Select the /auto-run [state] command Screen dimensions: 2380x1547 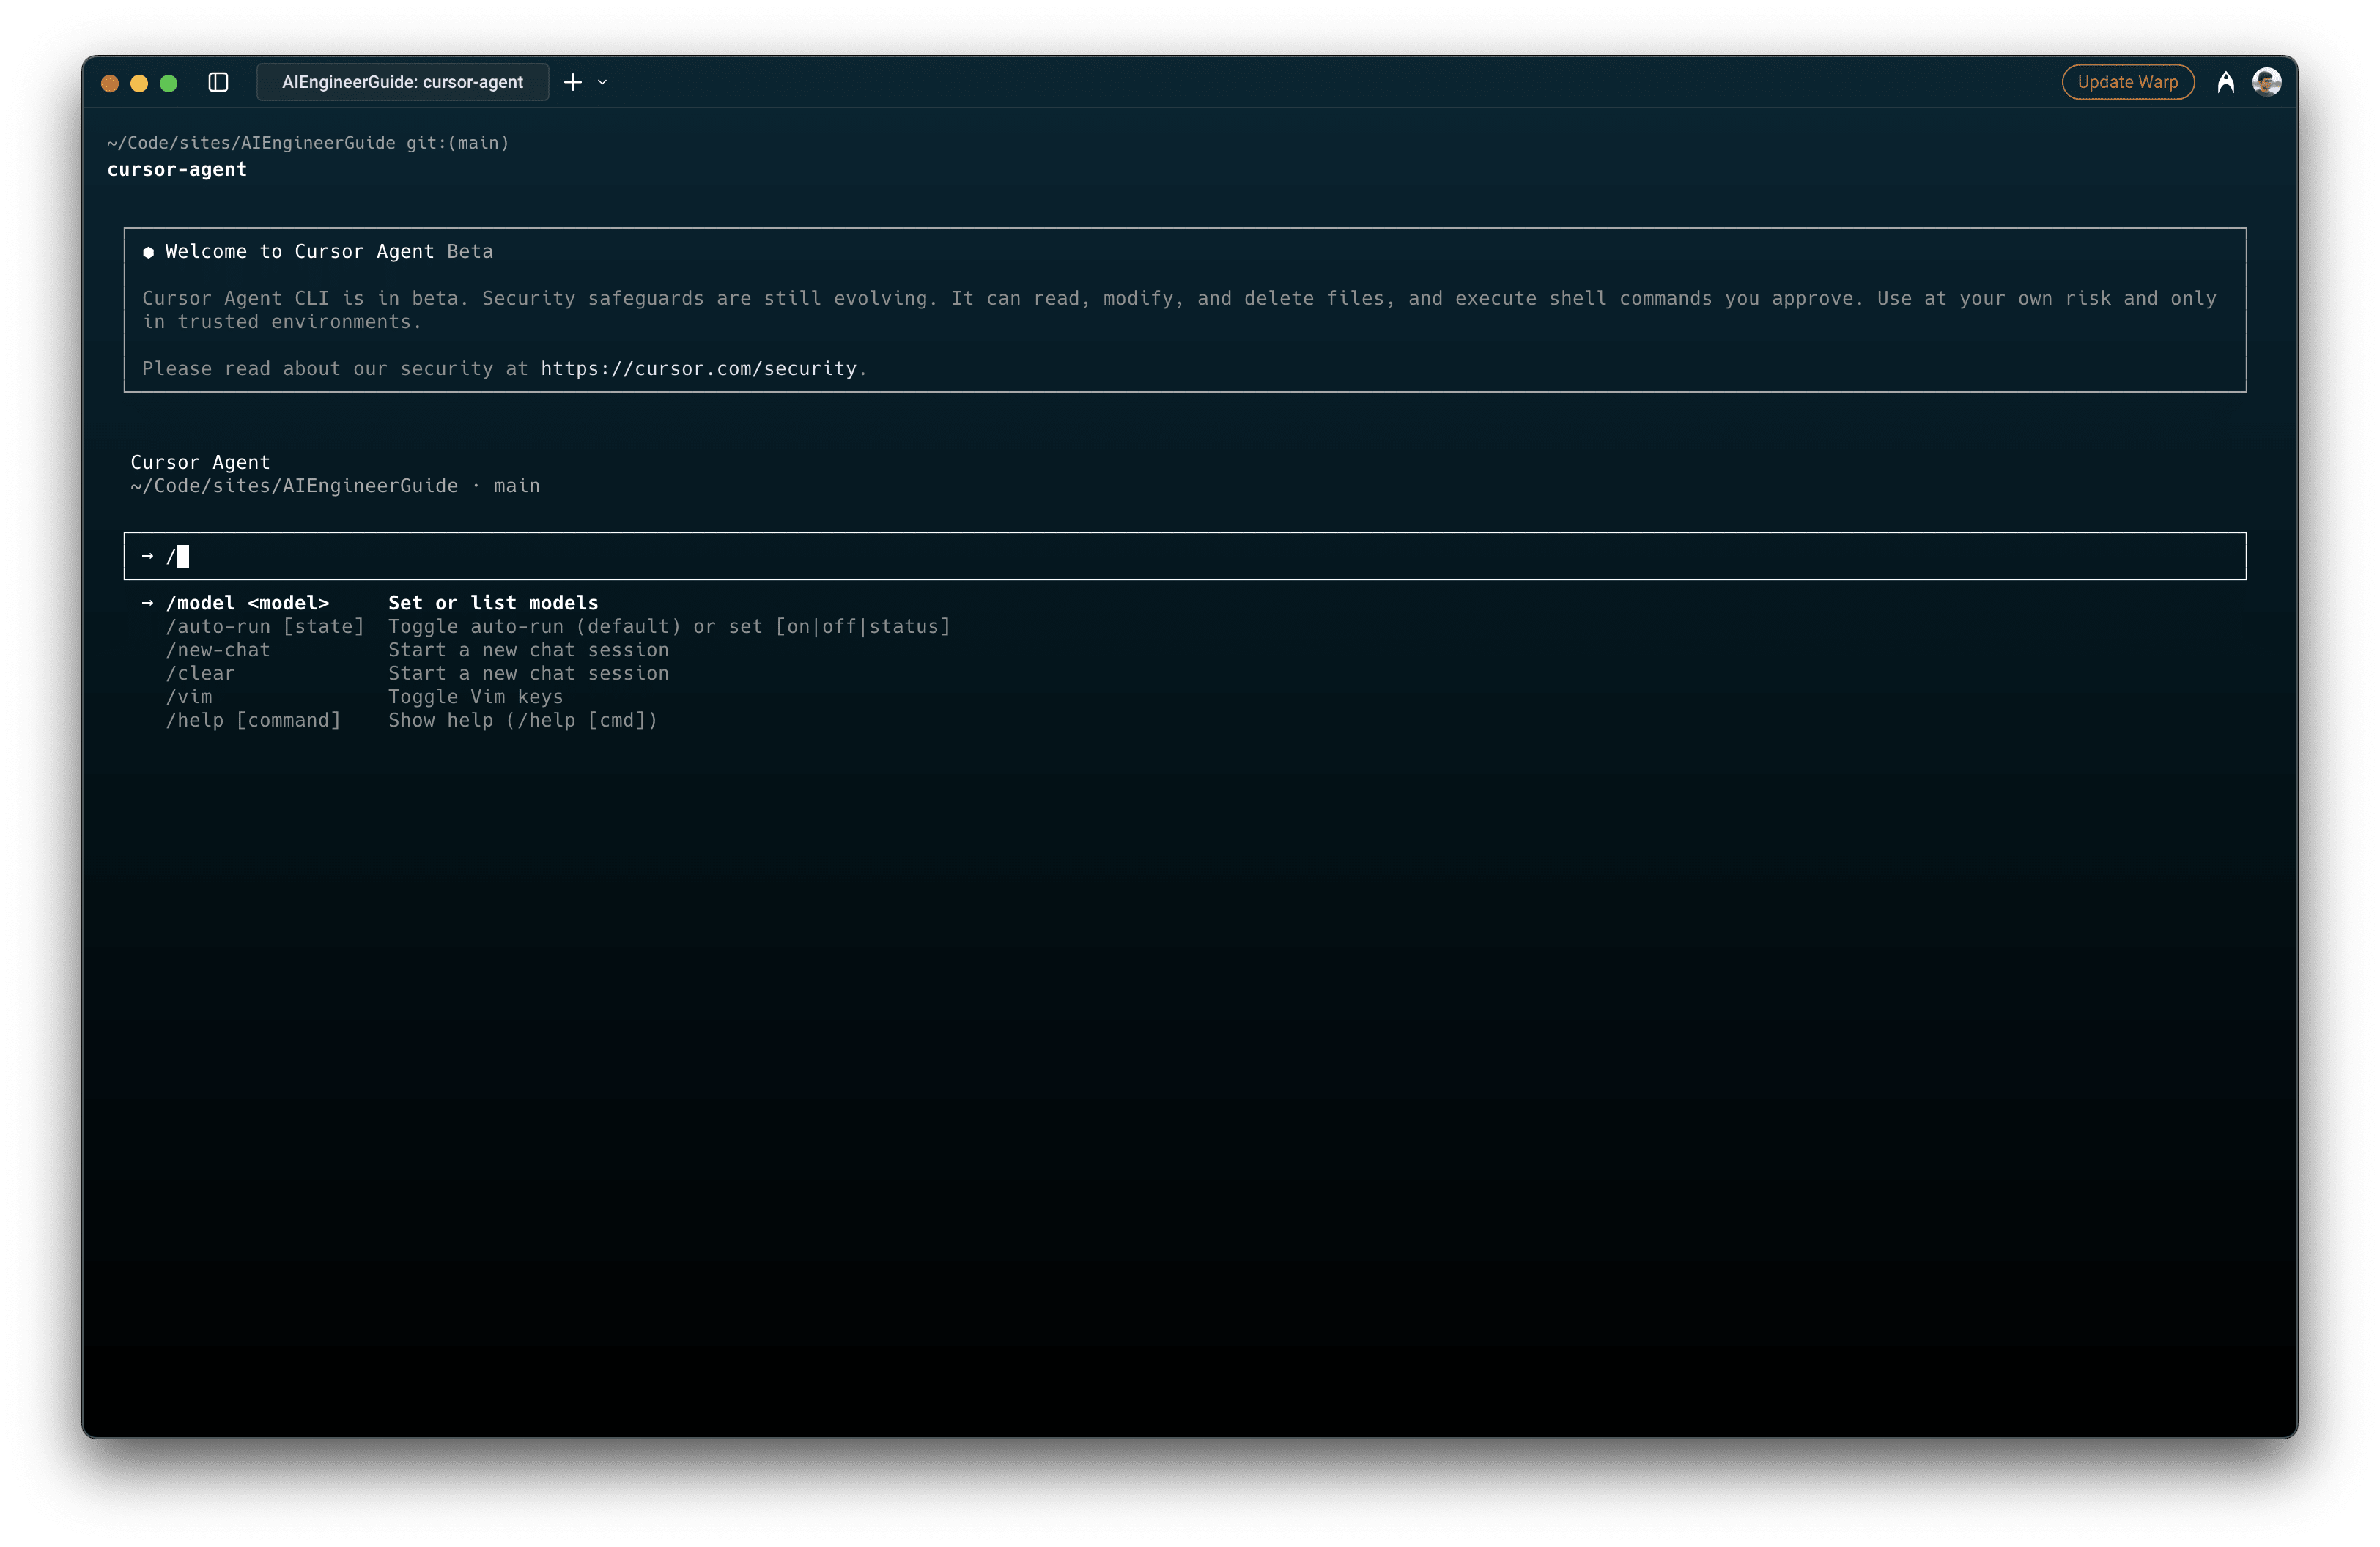click(265, 626)
